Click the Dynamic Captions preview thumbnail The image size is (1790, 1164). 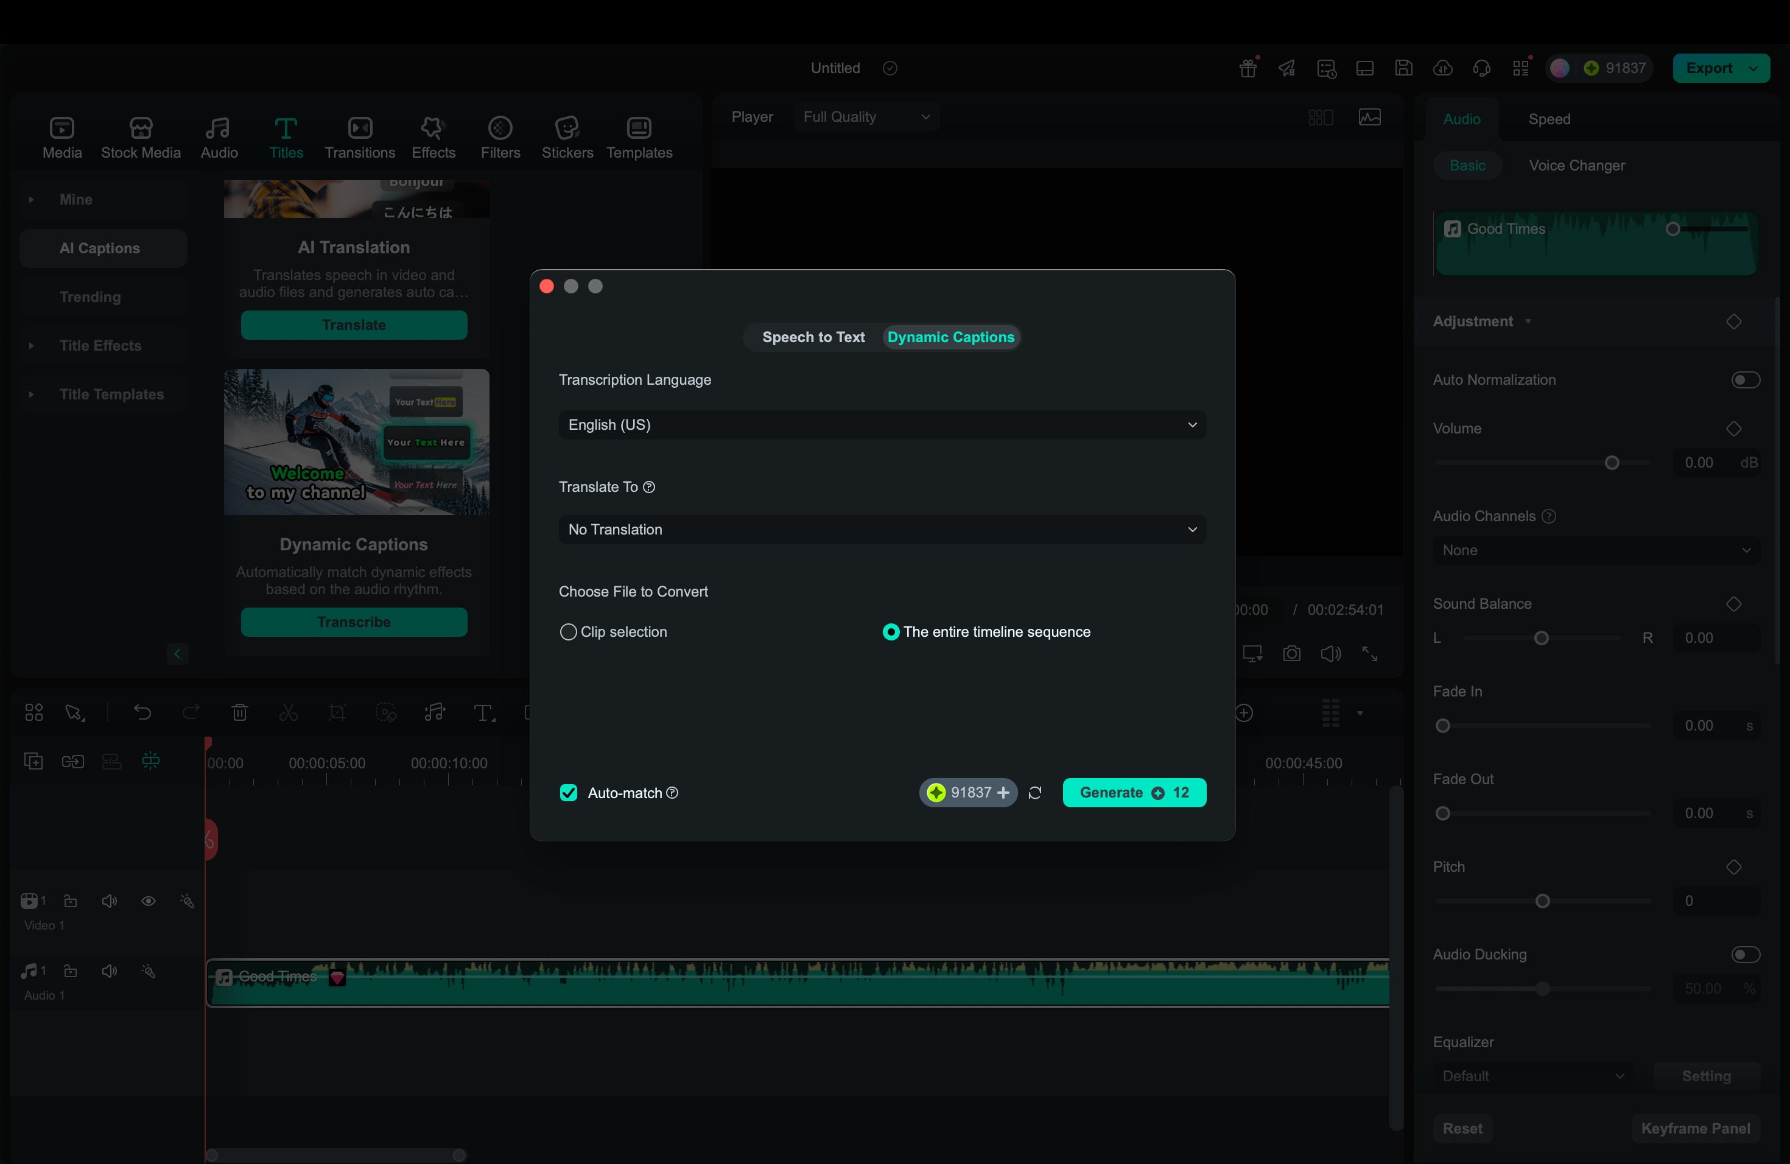click(356, 442)
